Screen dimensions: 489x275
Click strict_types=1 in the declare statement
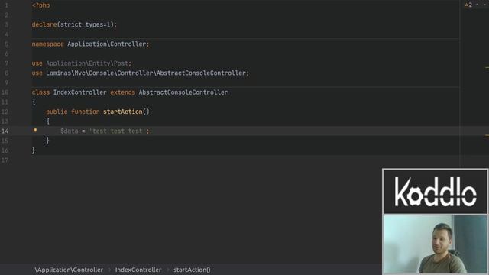85,24
